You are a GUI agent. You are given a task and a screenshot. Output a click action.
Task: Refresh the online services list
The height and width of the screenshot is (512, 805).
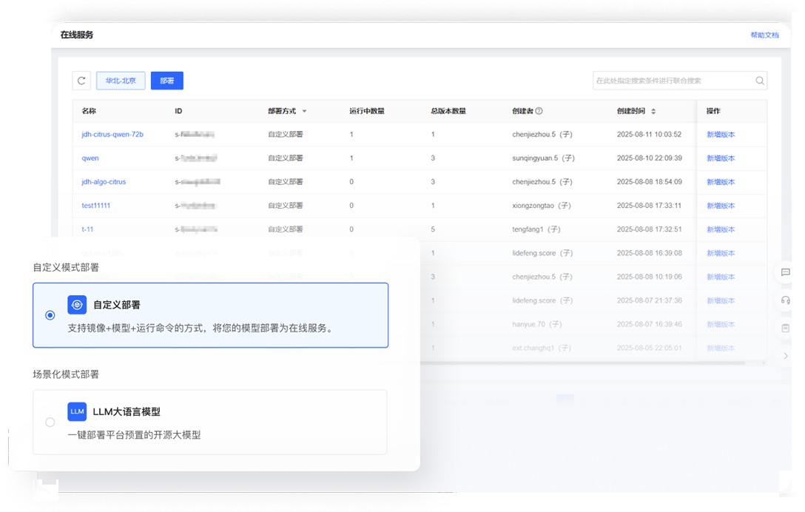pyautogui.click(x=81, y=80)
